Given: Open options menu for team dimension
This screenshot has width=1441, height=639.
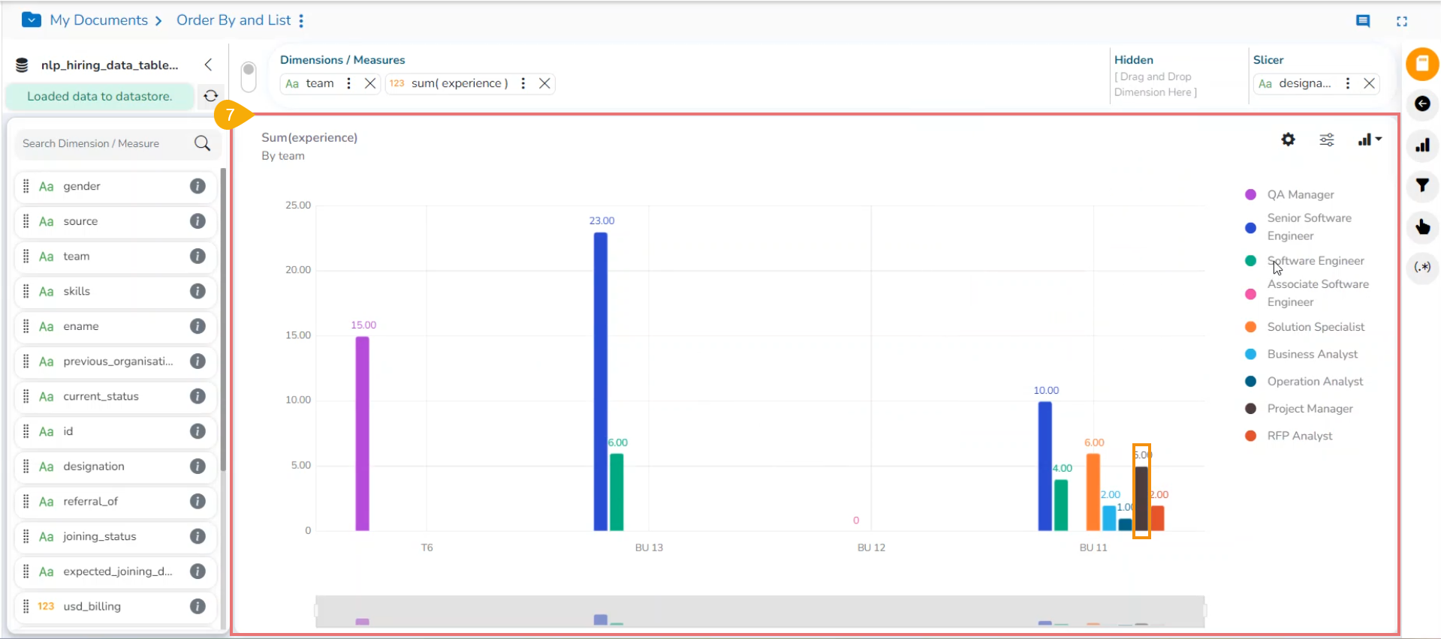Looking at the screenshot, I should [348, 83].
